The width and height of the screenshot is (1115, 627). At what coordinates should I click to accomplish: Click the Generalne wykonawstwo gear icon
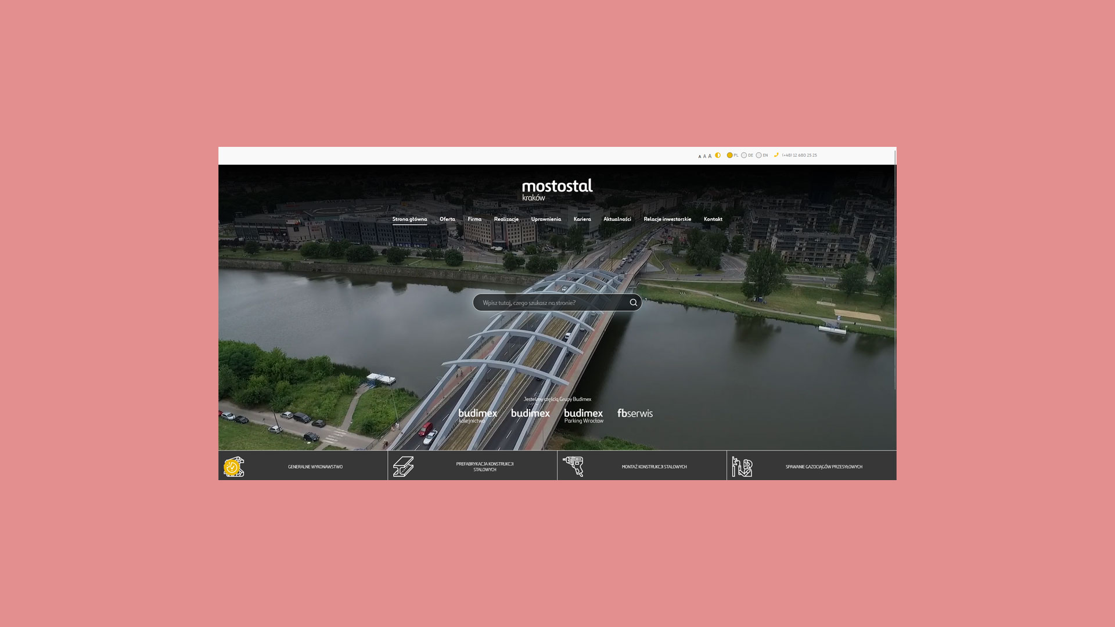[x=233, y=467]
